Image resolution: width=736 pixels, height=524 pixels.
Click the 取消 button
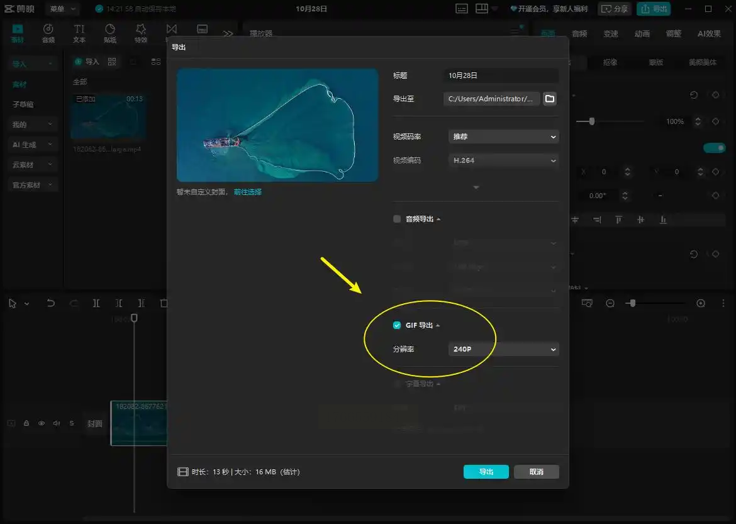pos(536,472)
